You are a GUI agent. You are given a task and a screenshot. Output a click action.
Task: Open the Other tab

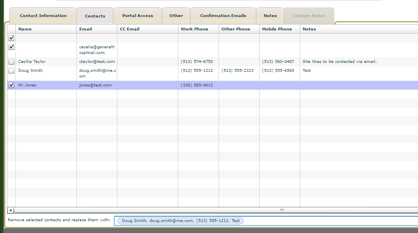(x=176, y=16)
